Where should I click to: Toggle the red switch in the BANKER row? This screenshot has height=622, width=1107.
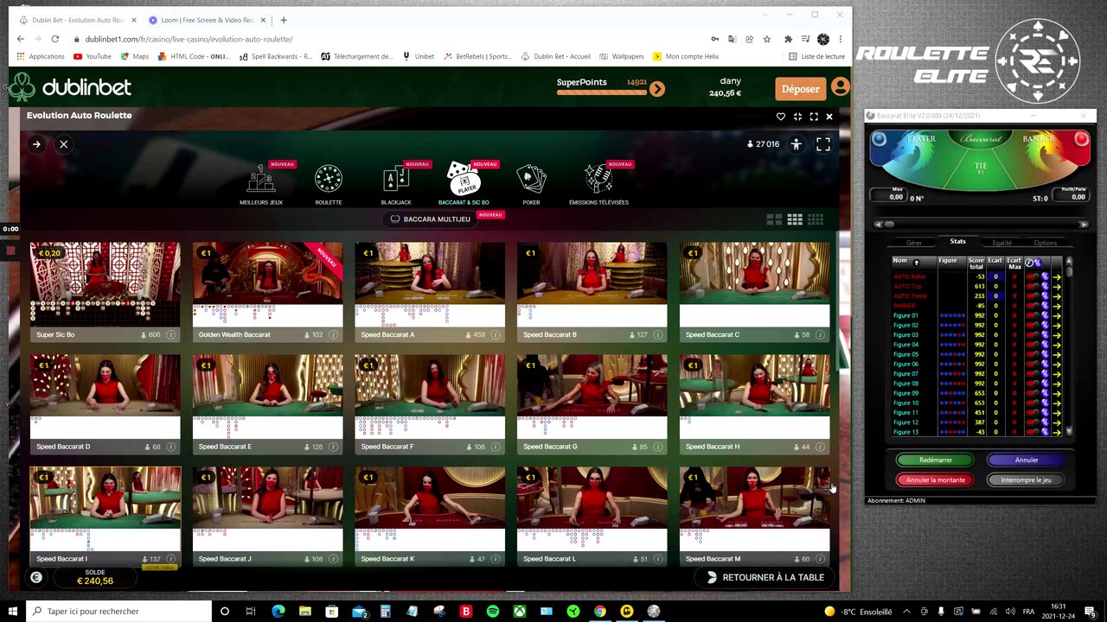click(x=1033, y=306)
